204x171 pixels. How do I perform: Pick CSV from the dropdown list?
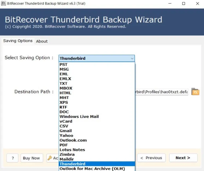pos(97,126)
